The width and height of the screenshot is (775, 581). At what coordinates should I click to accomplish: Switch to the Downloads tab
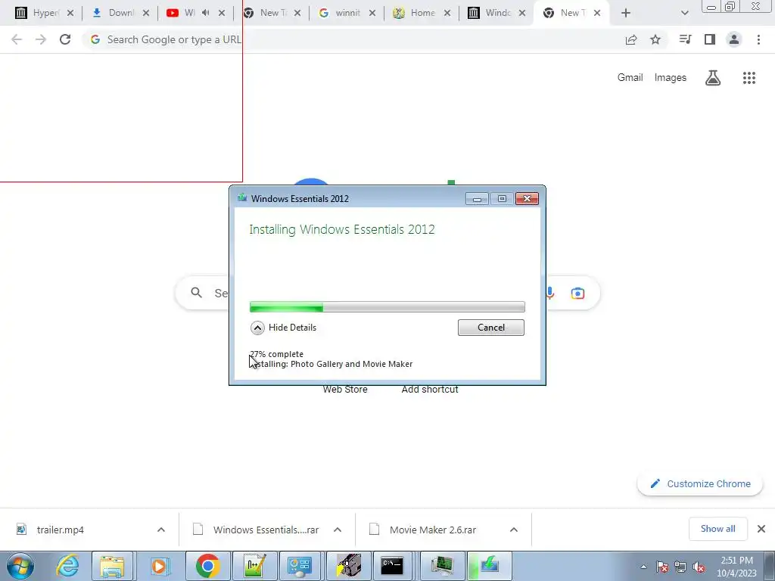pos(120,13)
